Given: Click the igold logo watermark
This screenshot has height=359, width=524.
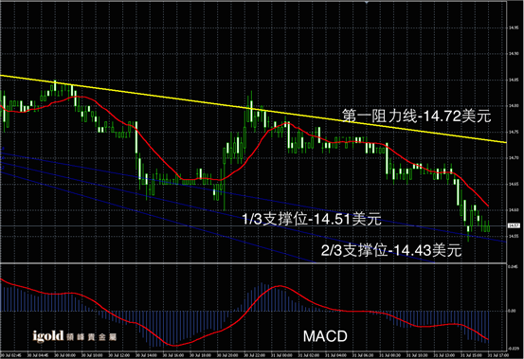Looking at the screenshot, I should tap(74, 336).
